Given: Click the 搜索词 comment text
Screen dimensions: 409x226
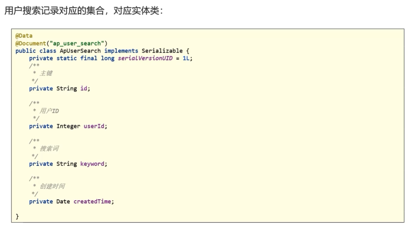Looking at the screenshot, I should coord(49,148).
